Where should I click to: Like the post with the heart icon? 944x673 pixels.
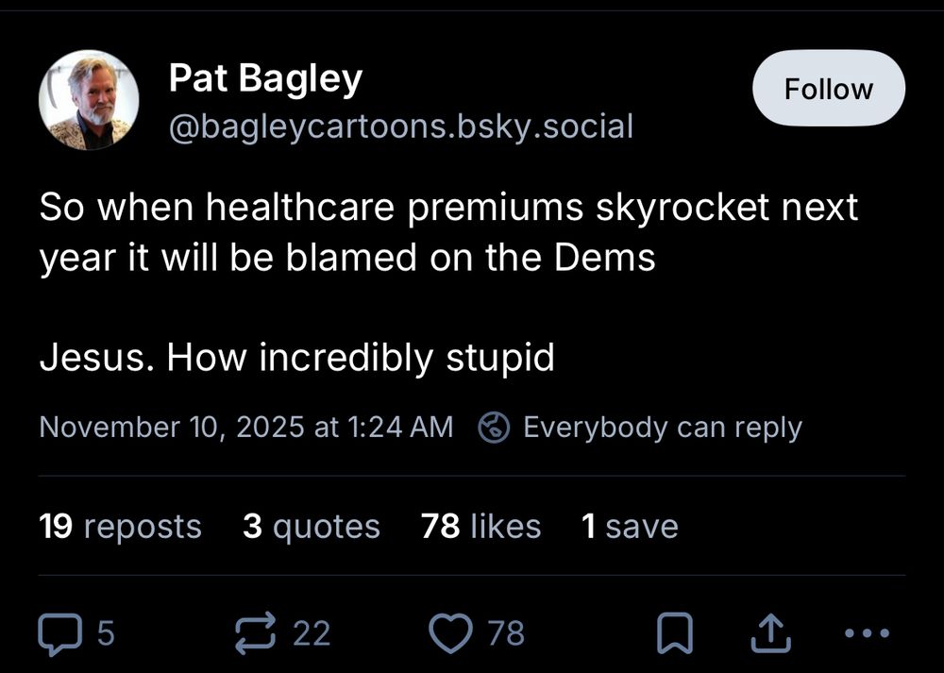click(451, 633)
